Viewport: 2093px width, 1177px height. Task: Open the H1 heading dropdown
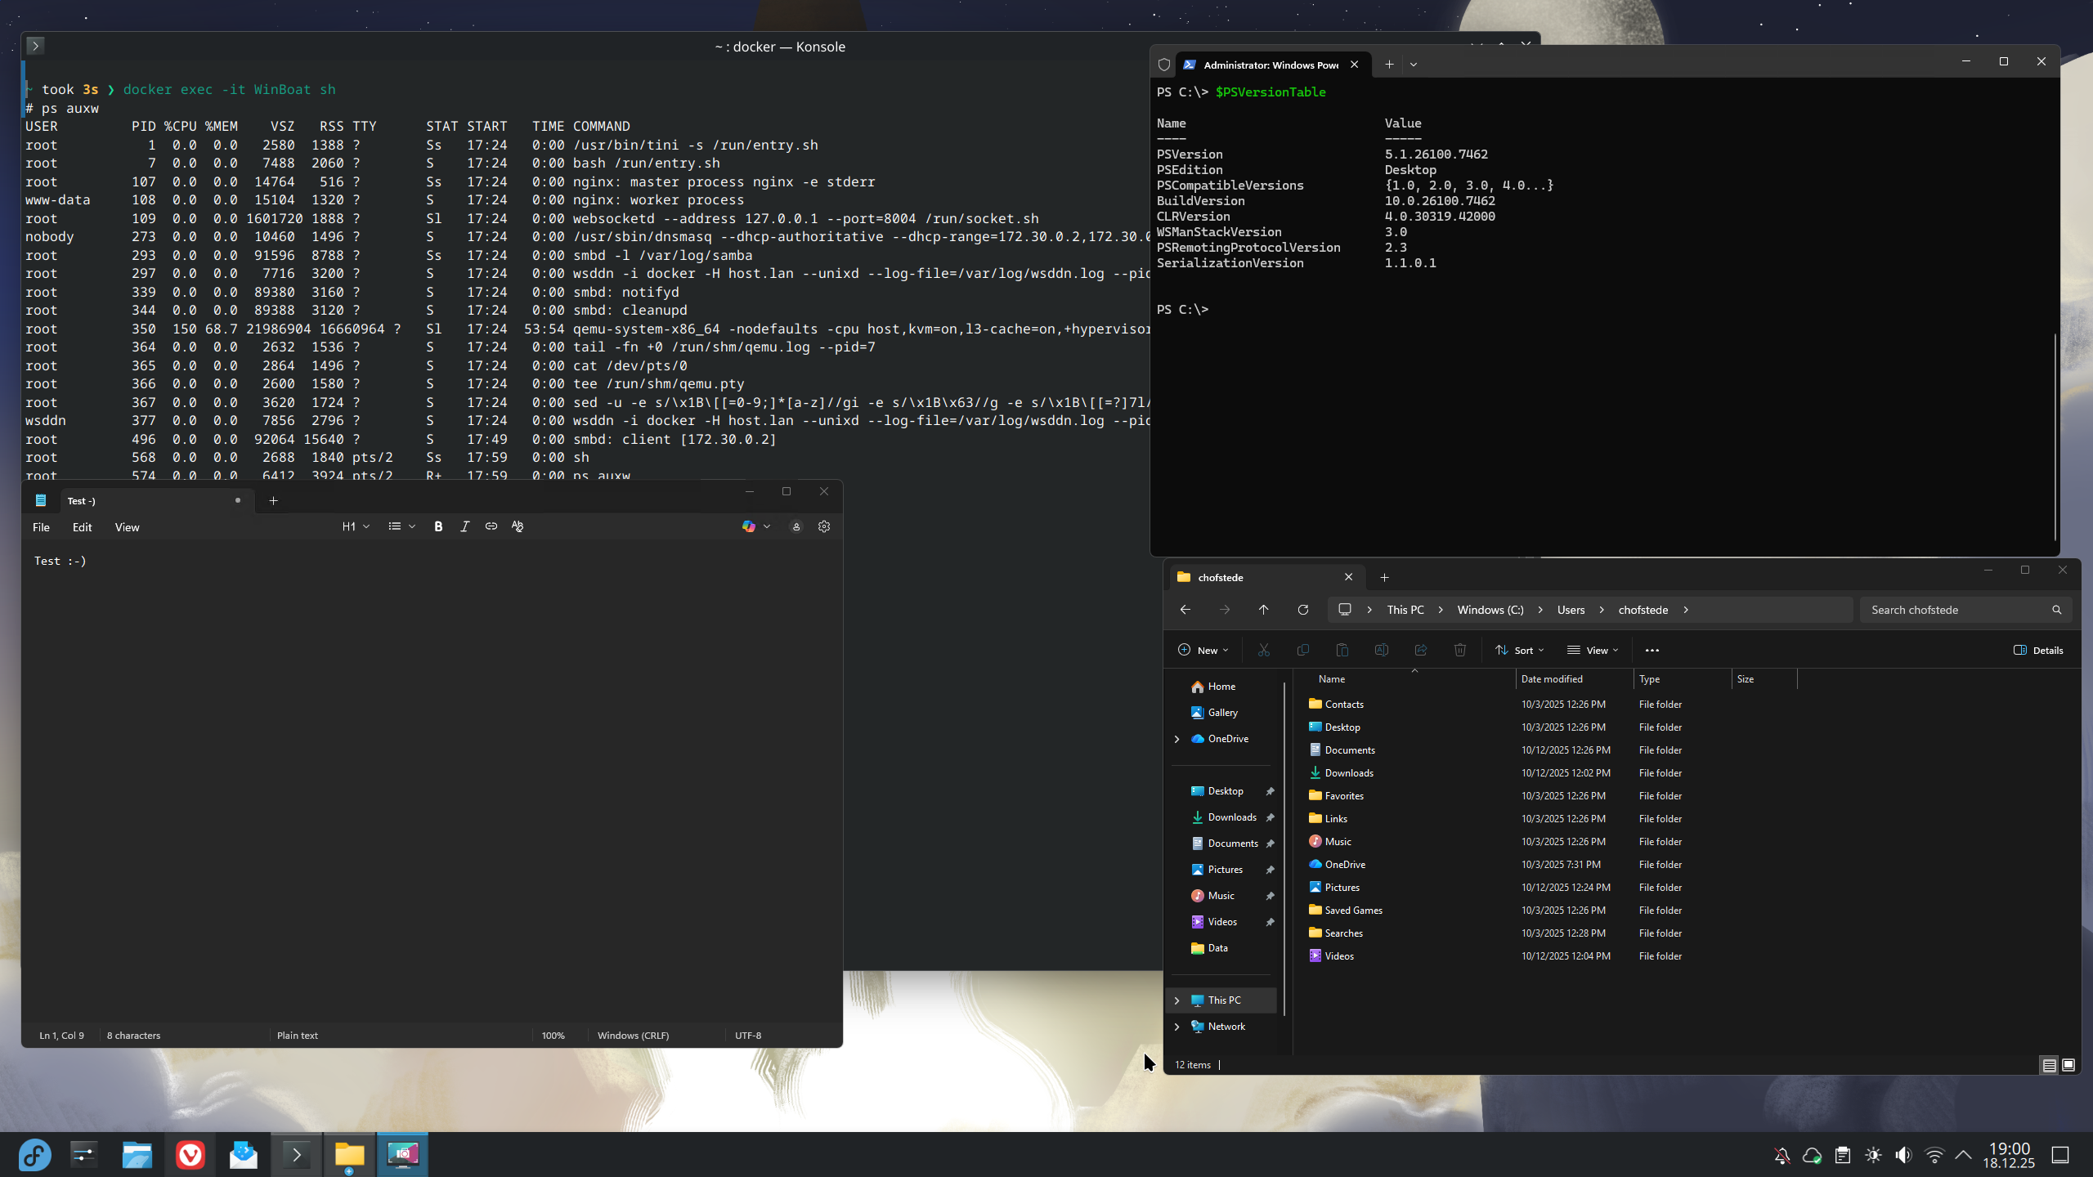coord(356,527)
